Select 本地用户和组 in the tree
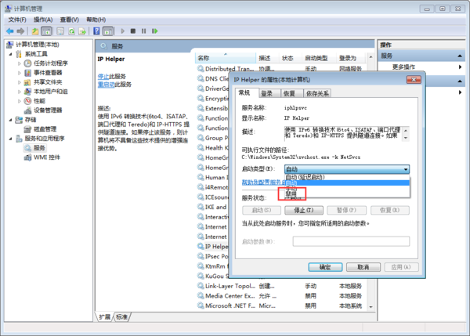470x336 pixels. (50, 92)
